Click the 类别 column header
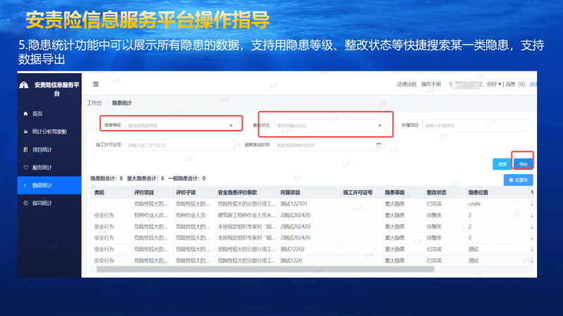563x316 pixels. (x=99, y=192)
